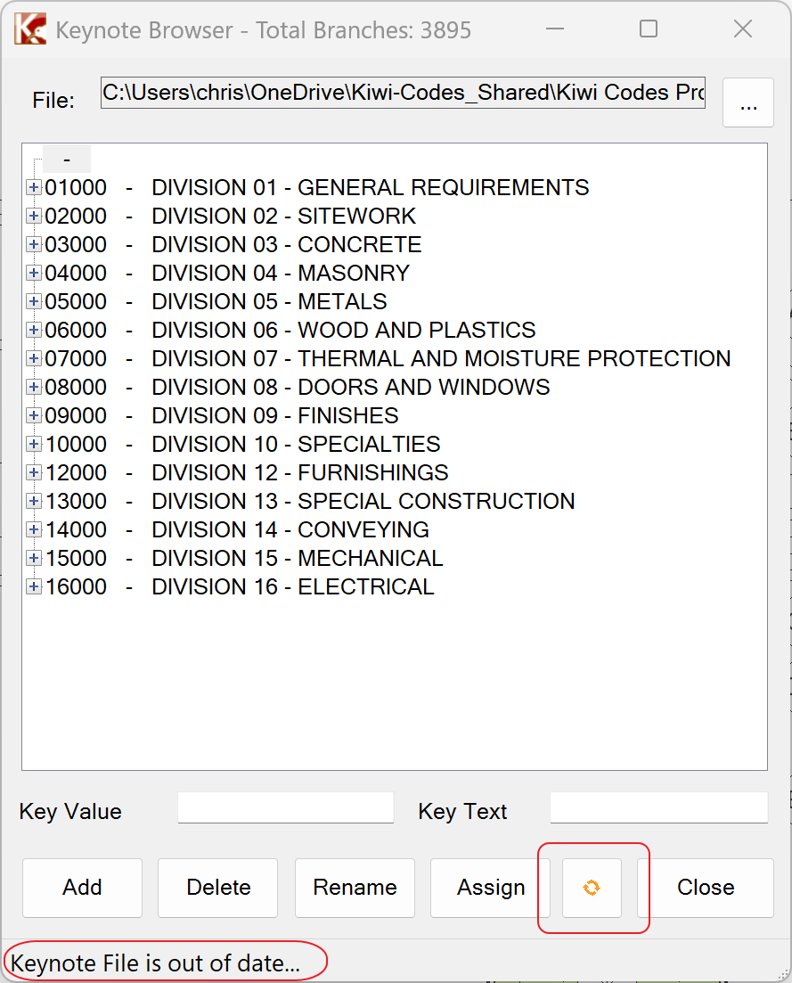Click the Delete button
This screenshot has width=792, height=983.
pos(217,888)
